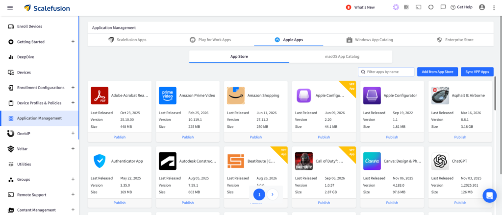Open the live chat bubble widget

tap(490, 195)
